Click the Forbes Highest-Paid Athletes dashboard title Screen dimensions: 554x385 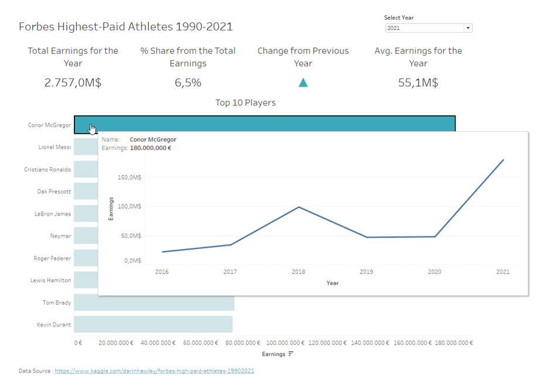point(125,26)
